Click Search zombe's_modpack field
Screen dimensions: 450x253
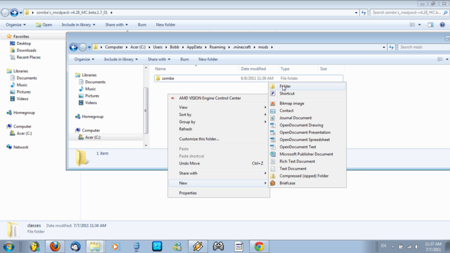410,13
